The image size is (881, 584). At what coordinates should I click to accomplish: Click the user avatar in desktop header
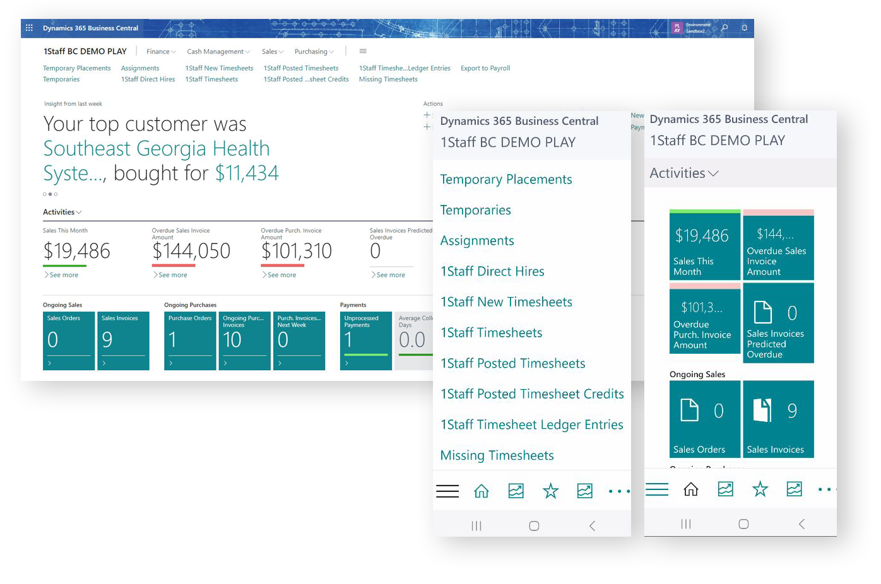point(677,28)
